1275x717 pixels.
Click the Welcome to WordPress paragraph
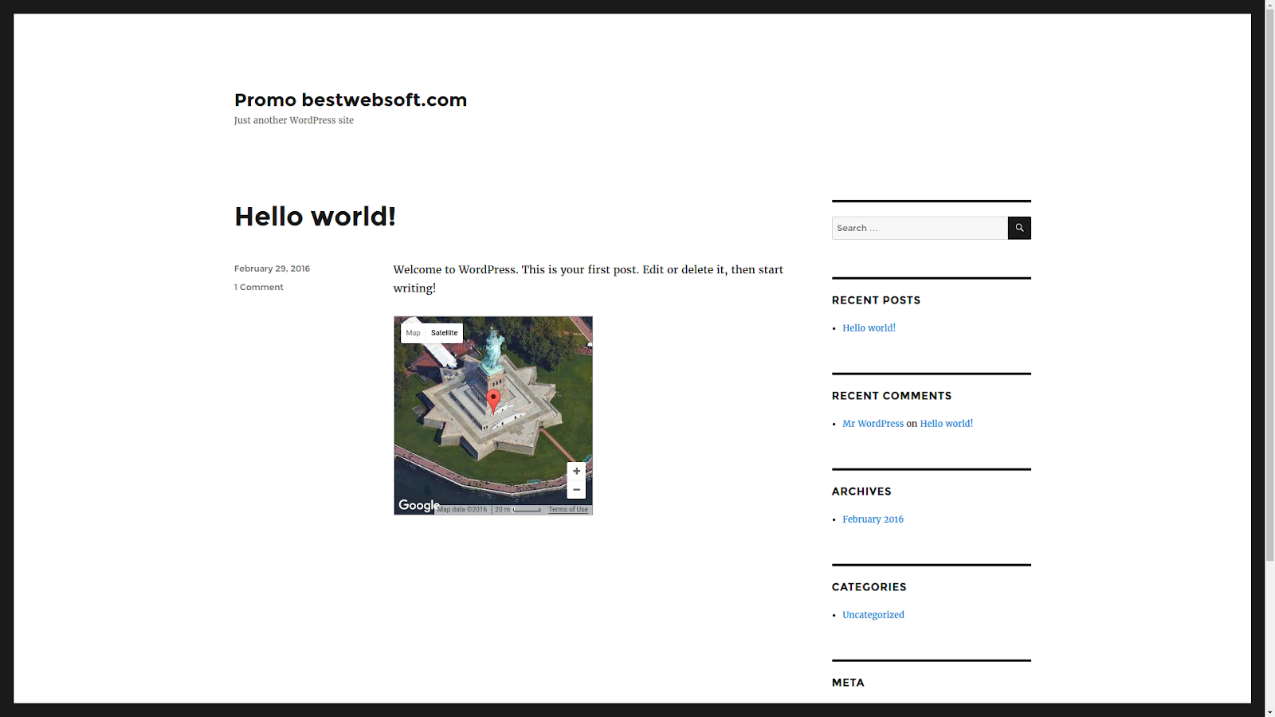click(x=588, y=279)
